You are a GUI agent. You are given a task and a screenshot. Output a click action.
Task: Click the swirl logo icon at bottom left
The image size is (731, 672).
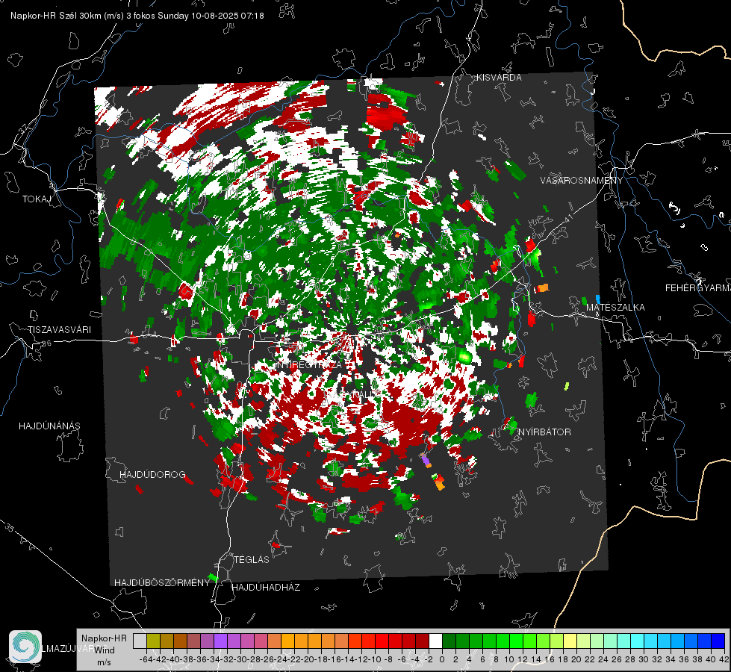click(x=25, y=647)
